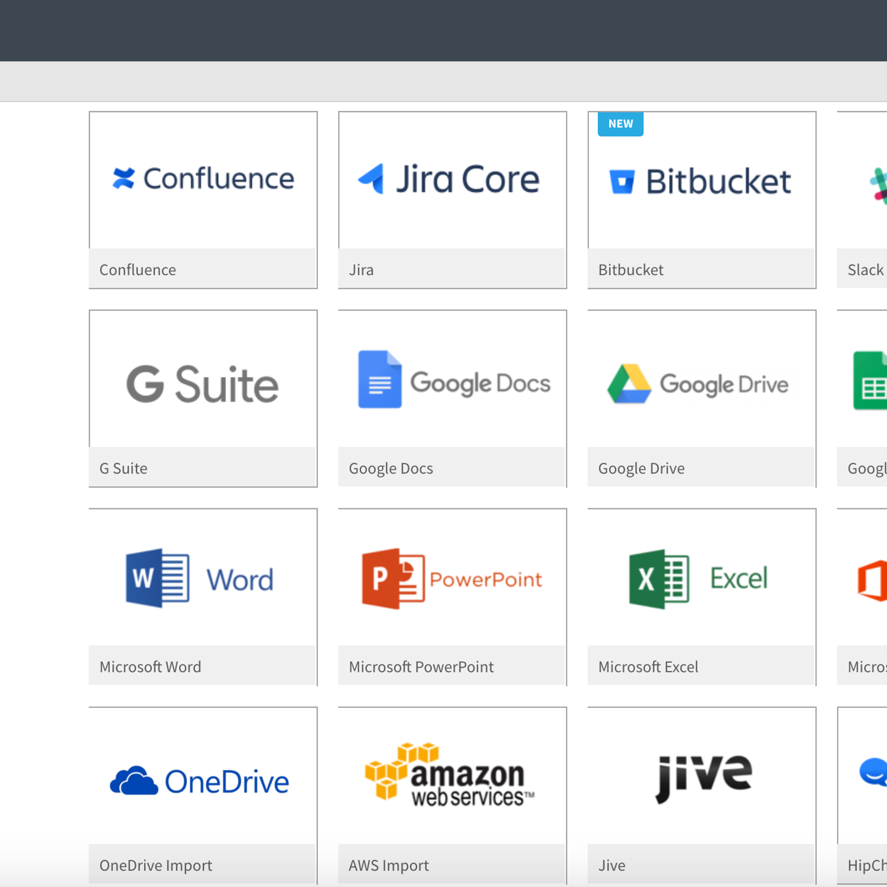Click the Amazon Web Services logo

450,774
